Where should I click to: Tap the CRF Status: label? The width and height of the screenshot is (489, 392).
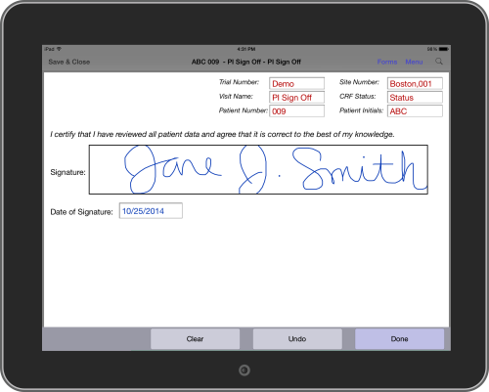358,97
